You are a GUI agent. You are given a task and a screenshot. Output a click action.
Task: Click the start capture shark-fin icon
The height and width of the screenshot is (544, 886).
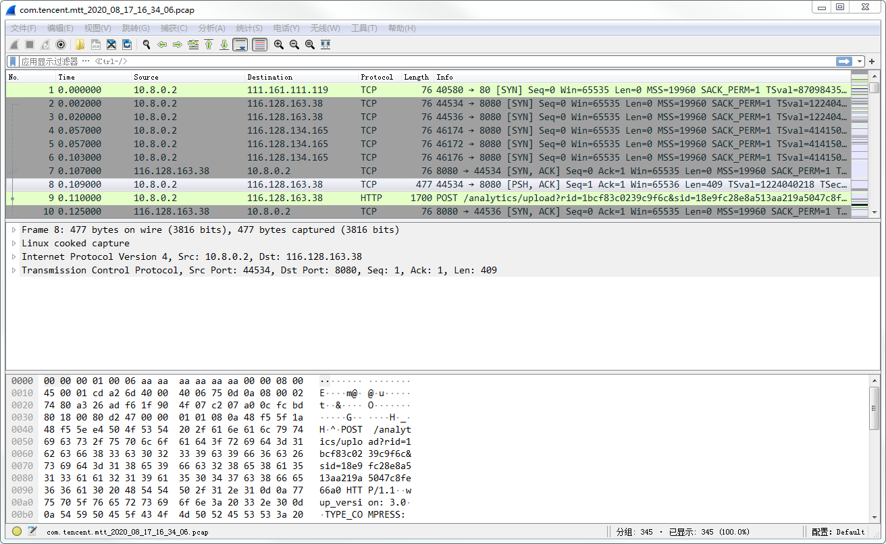14,45
